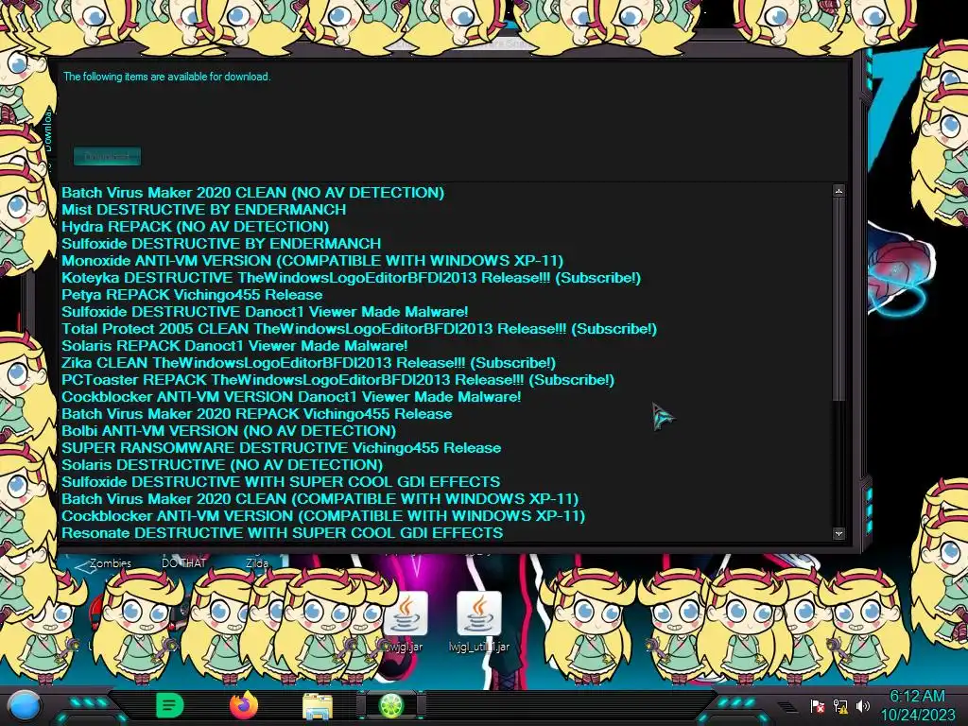Select "Batch Virus Maker 2020 CLEAN (COMPATIBLE WITH WINDOWS XP-11)"
This screenshot has height=726, width=968.
point(320,499)
